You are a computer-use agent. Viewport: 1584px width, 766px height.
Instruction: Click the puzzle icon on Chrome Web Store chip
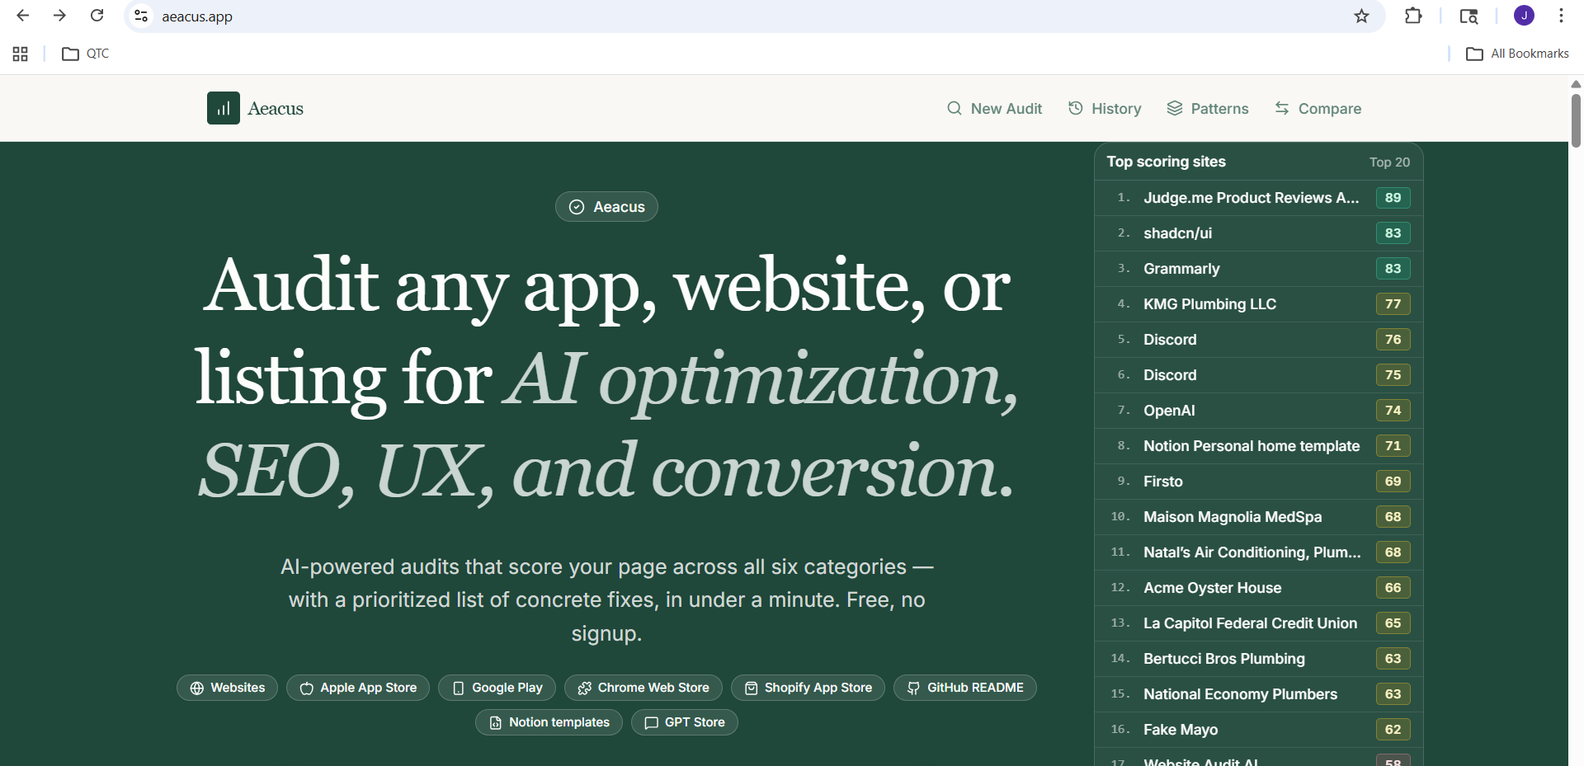pos(585,688)
